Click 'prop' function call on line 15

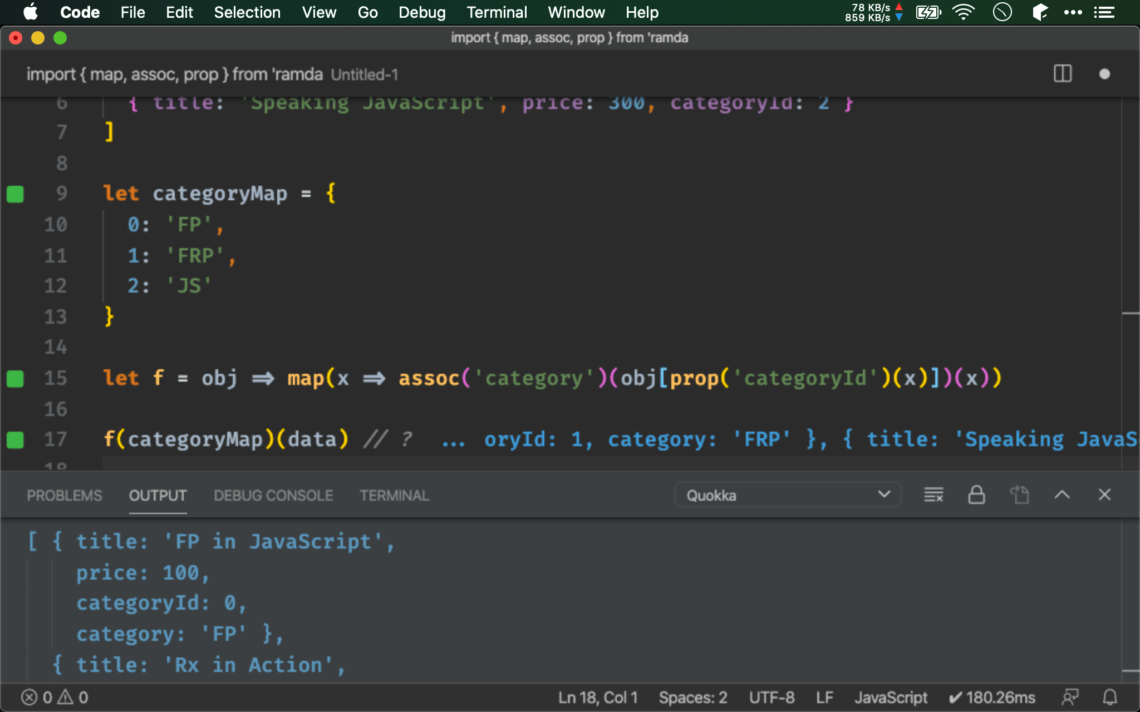click(x=694, y=378)
